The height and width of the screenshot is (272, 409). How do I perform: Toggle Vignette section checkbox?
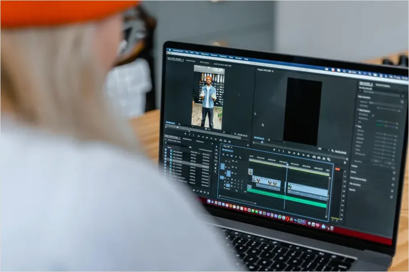391,197
